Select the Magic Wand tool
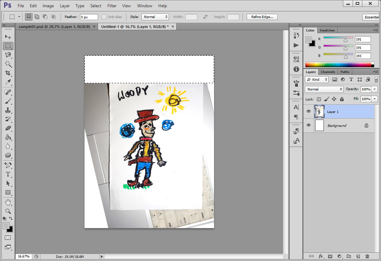 pyautogui.click(x=8, y=64)
